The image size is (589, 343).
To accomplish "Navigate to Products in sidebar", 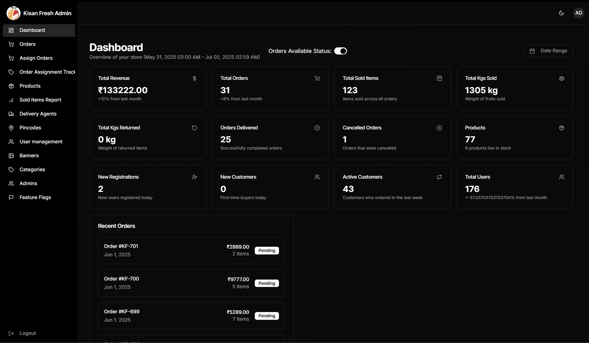I will (x=39, y=86).
